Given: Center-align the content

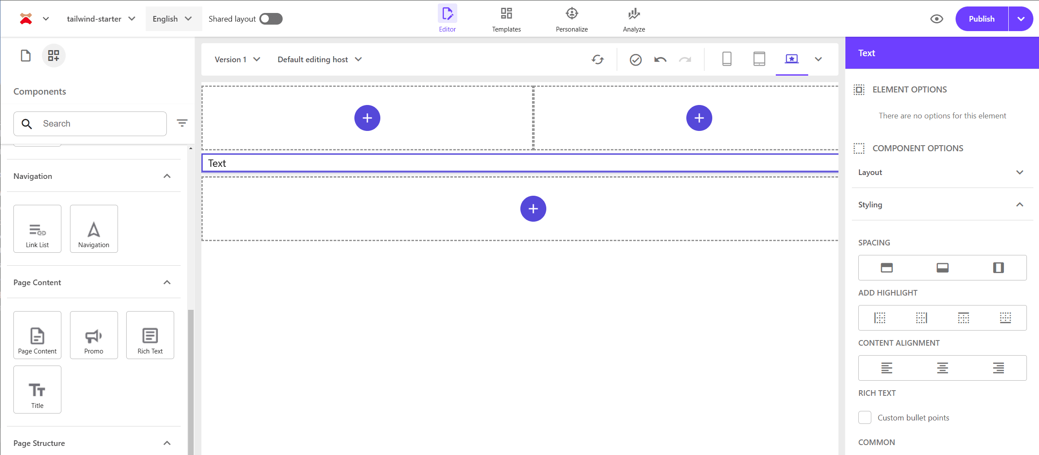Looking at the screenshot, I should [942, 368].
